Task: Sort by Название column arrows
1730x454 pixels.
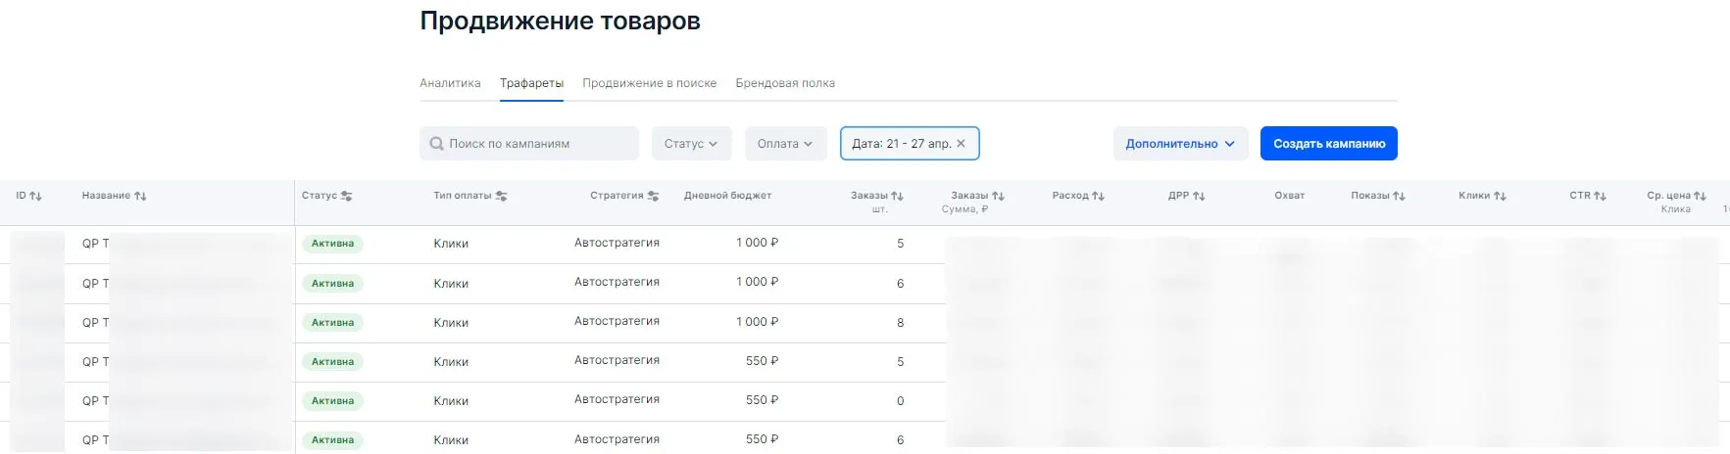Action: 140,196
